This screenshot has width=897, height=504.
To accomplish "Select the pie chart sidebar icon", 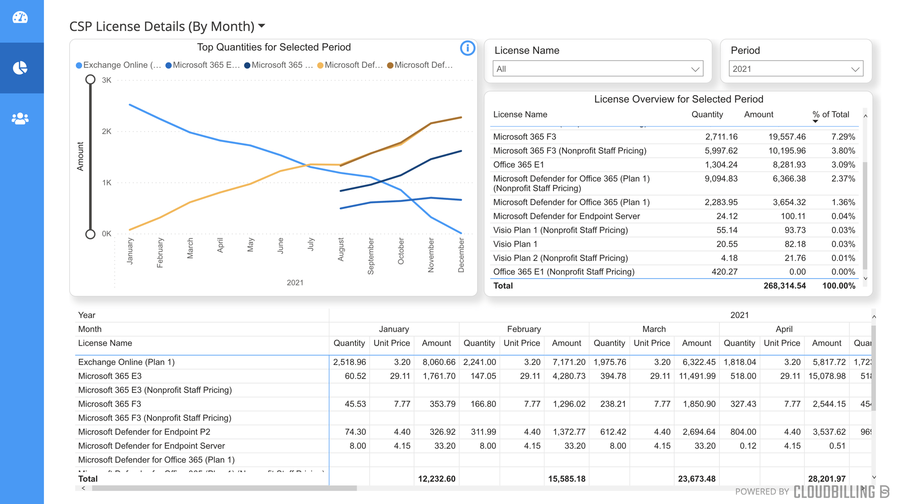I will click(x=20, y=68).
